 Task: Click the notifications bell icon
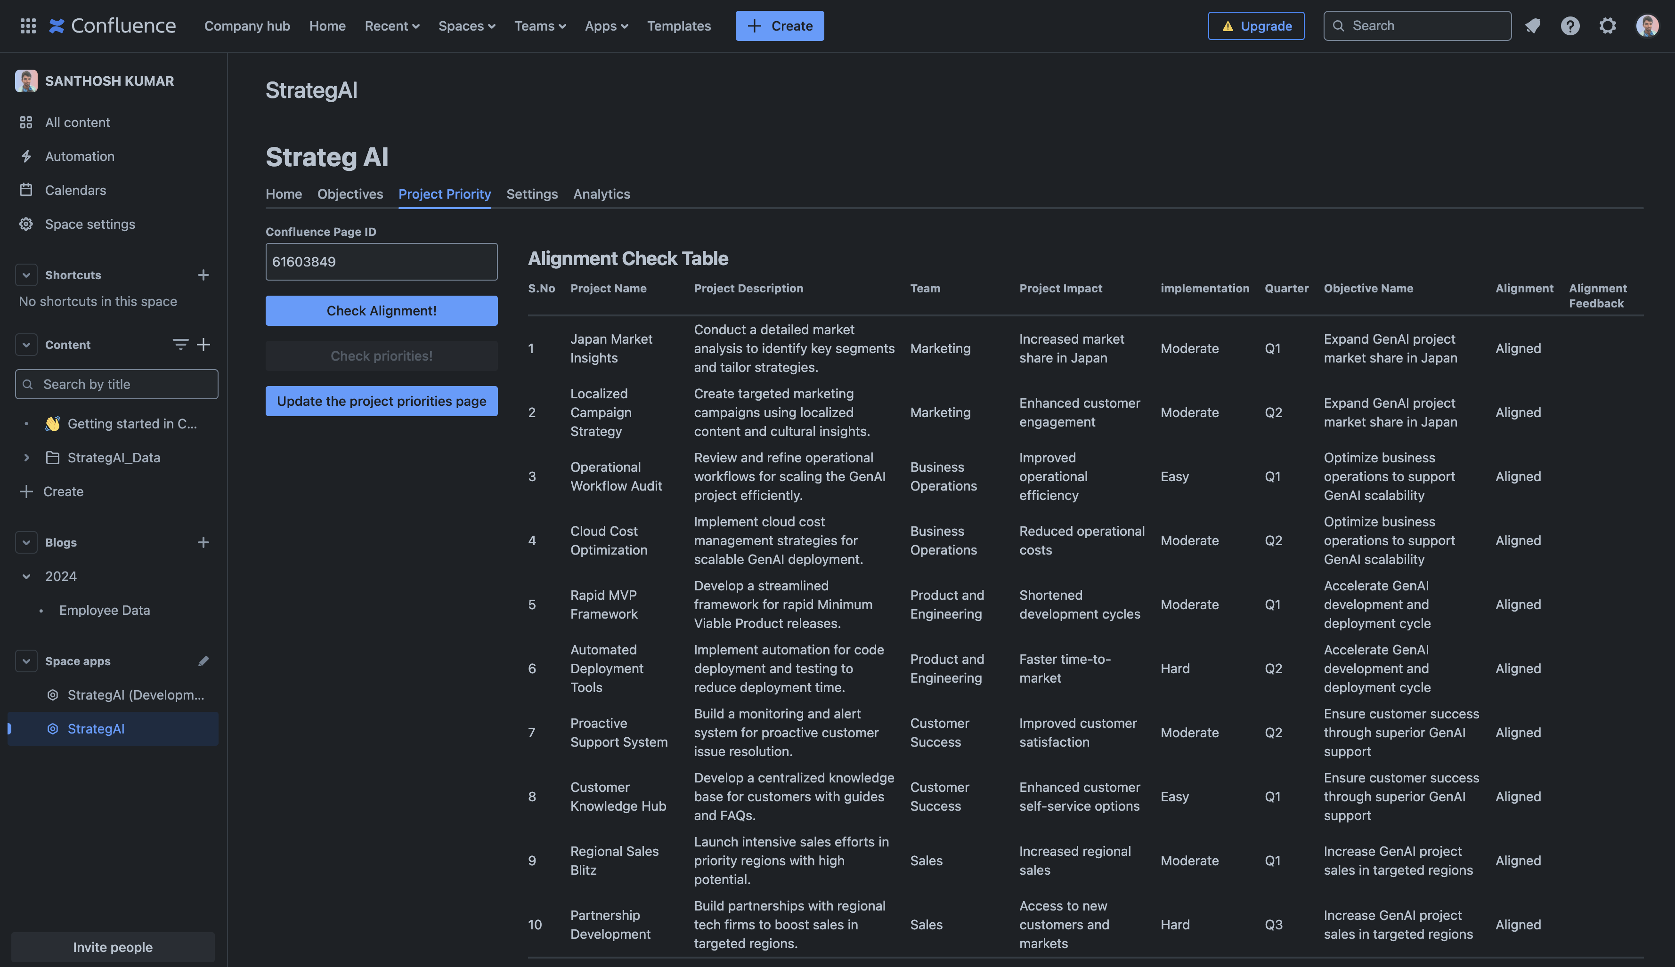click(x=1532, y=26)
